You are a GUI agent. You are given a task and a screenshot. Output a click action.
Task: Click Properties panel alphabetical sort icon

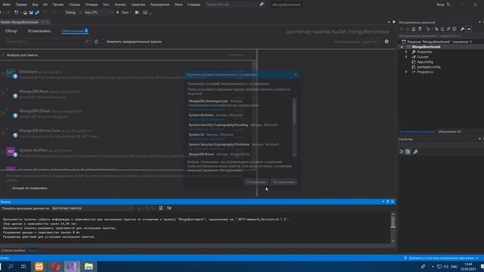408,152
